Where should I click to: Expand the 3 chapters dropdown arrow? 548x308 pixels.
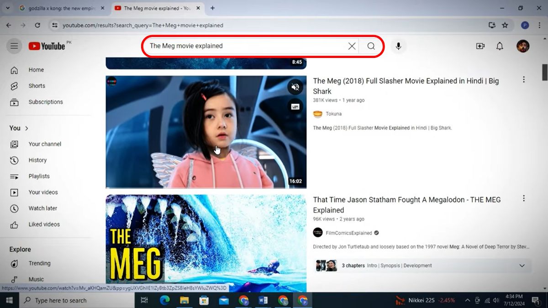click(x=522, y=265)
